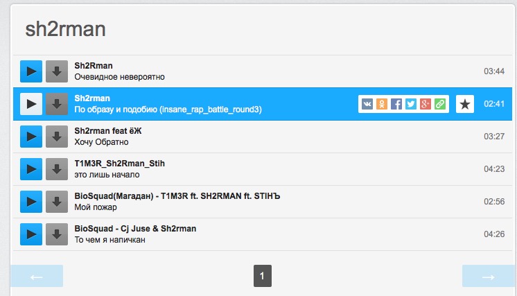Select page number 1
The image size is (517, 296).
pyautogui.click(x=263, y=276)
